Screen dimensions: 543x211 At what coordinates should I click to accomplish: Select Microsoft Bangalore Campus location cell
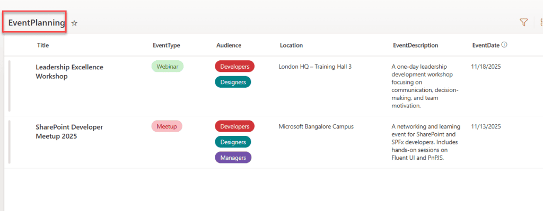point(316,126)
